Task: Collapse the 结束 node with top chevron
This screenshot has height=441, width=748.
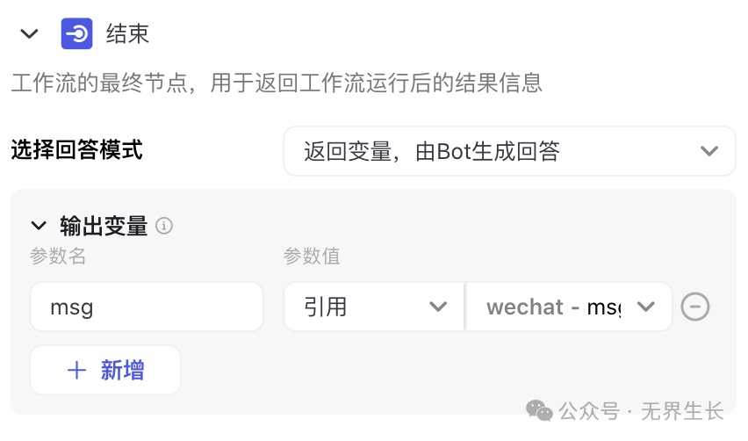Action: pos(29,34)
